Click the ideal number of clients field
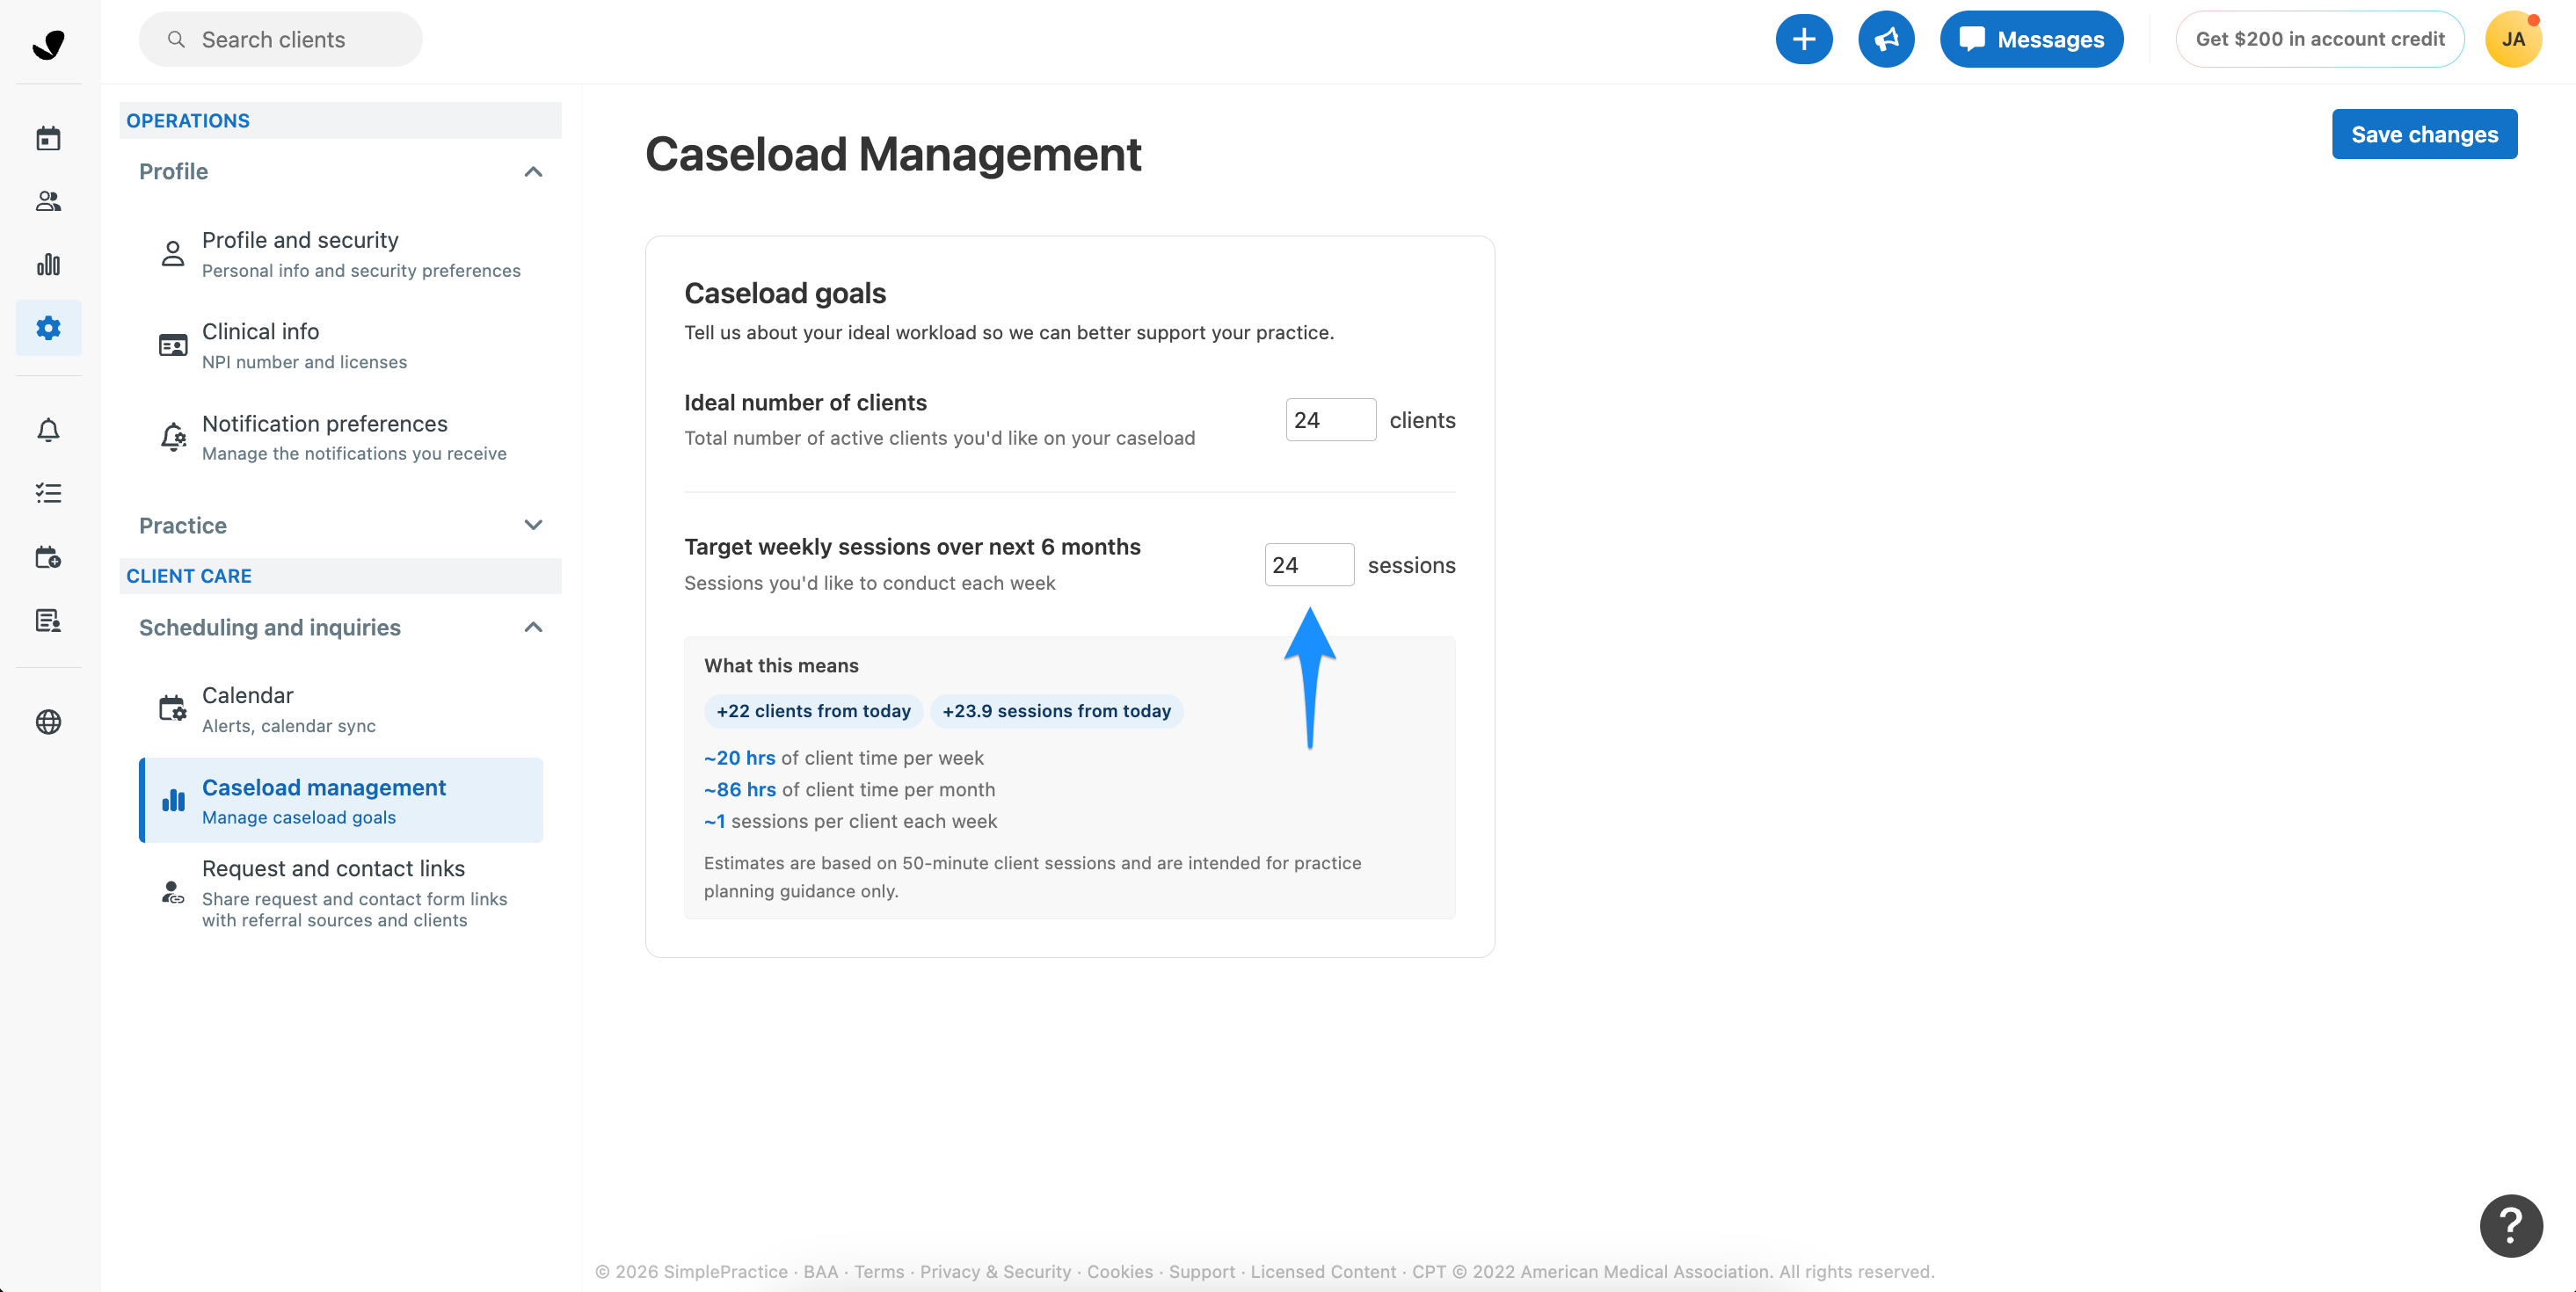2576x1292 pixels. tap(1330, 420)
